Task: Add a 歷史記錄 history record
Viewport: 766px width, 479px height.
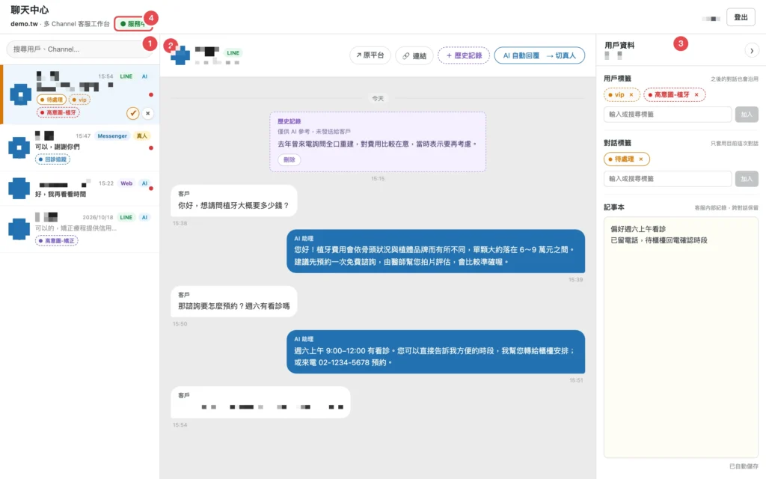Action: click(x=464, y=55)
